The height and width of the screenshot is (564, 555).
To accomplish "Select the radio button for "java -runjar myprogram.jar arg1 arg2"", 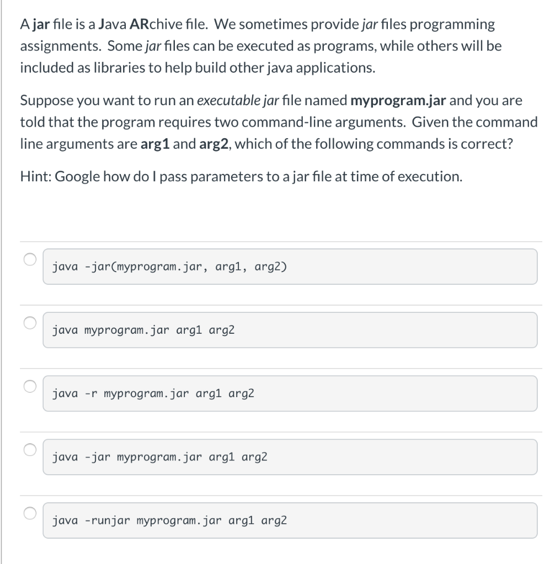I will 31,513.
